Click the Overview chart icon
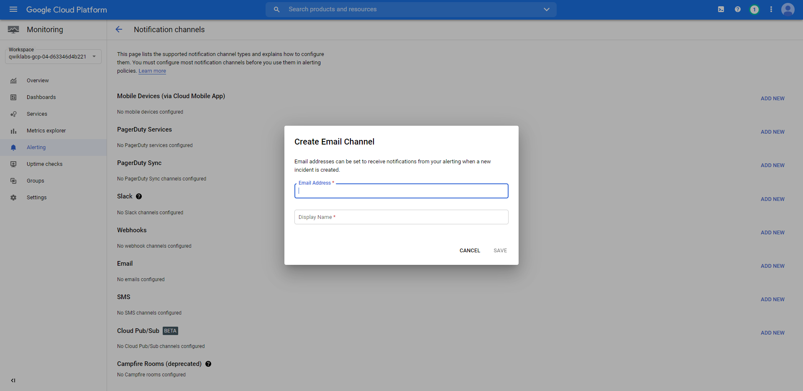Viewport: 803px width, 391px height. pyautogui.click(x=13, y=81)
